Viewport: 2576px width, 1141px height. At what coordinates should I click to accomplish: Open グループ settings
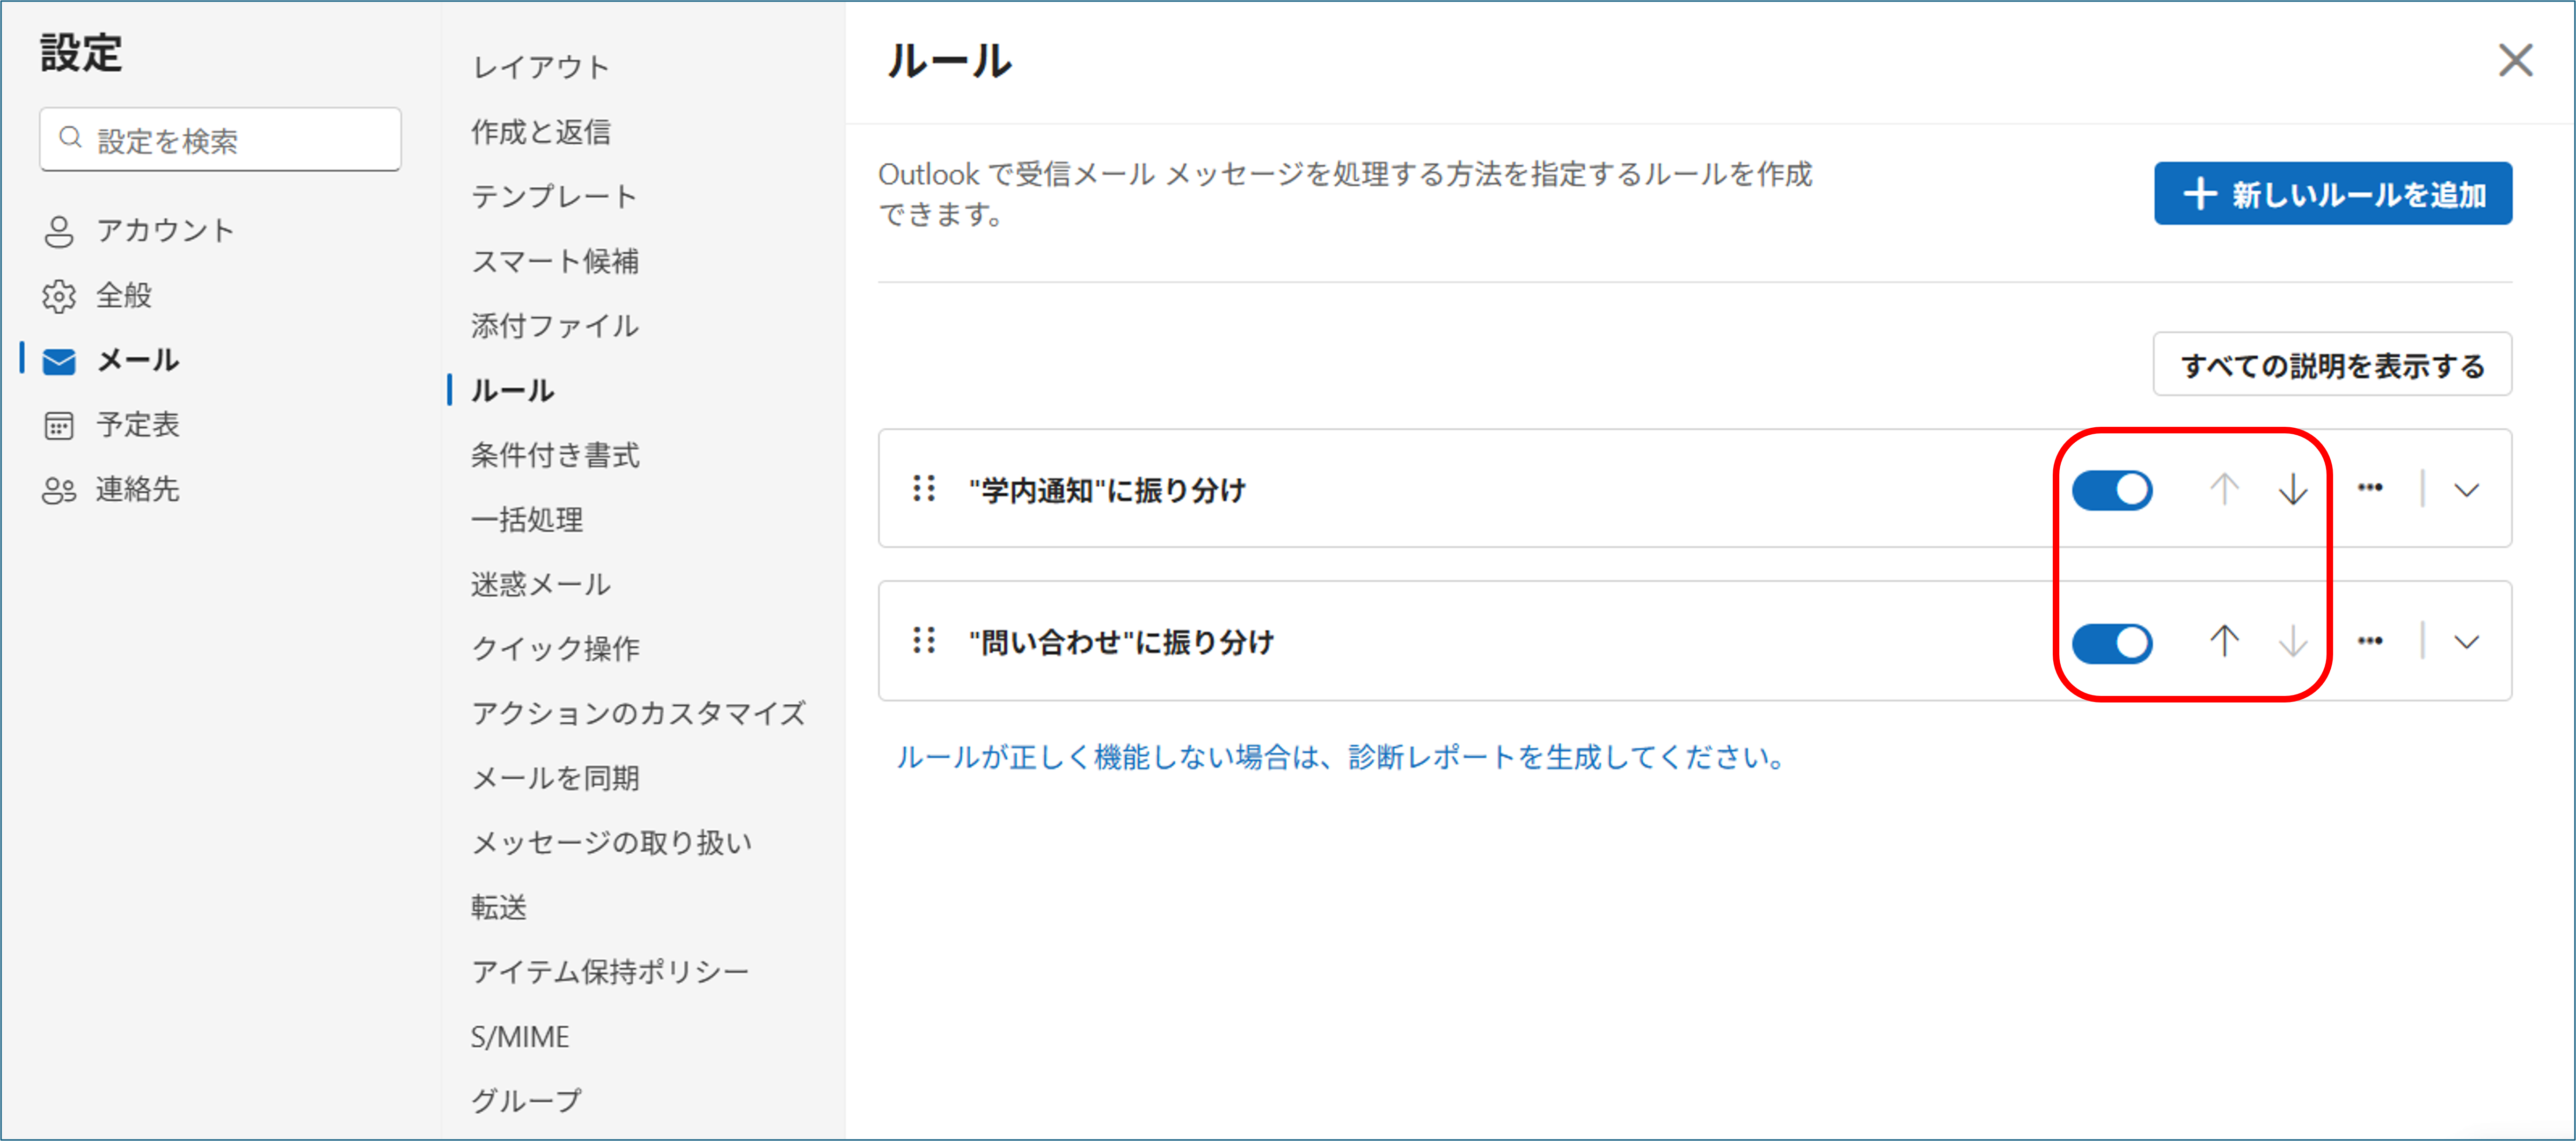(526, 1101)
